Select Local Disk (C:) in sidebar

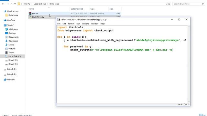click(15, 56)
